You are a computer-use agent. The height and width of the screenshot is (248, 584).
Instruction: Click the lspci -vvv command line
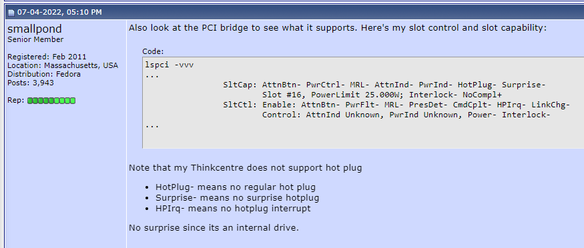tap(170, 65)
